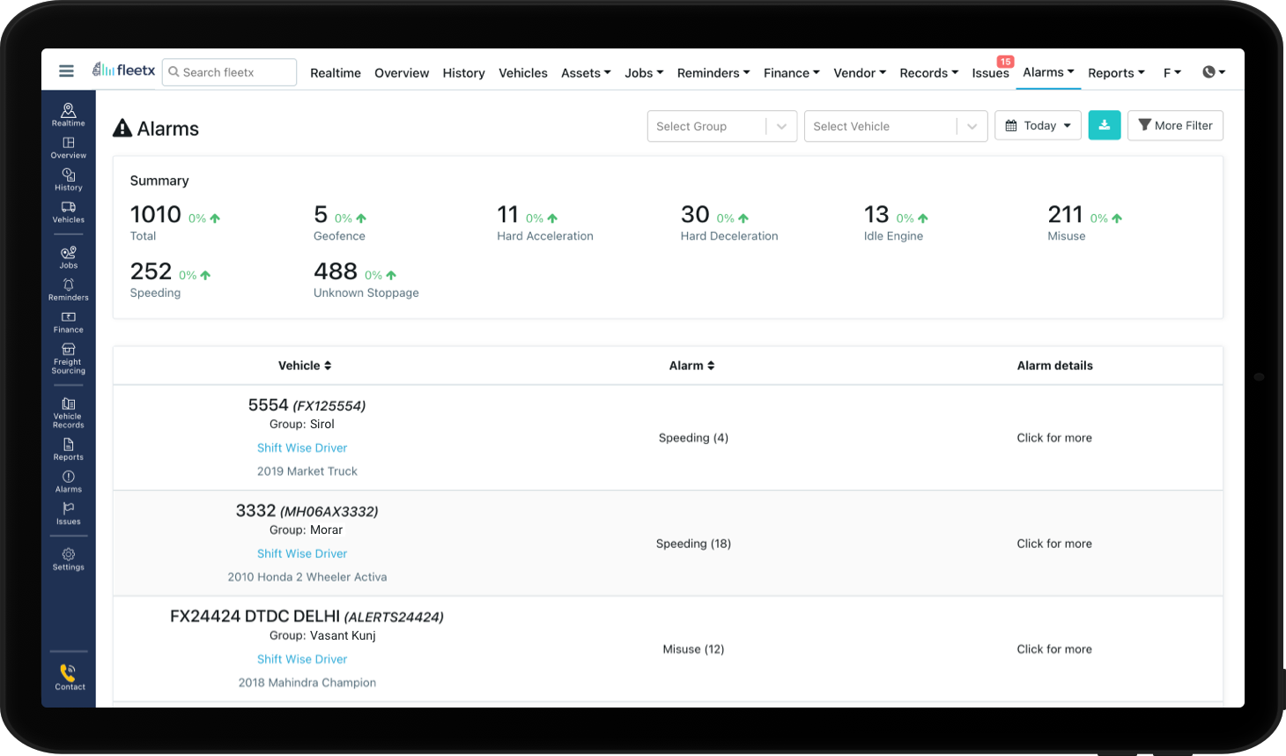The width and height of the screenshot is (1286, 756).
Task: Sort table by Alarm column
Action: point(691,366)
